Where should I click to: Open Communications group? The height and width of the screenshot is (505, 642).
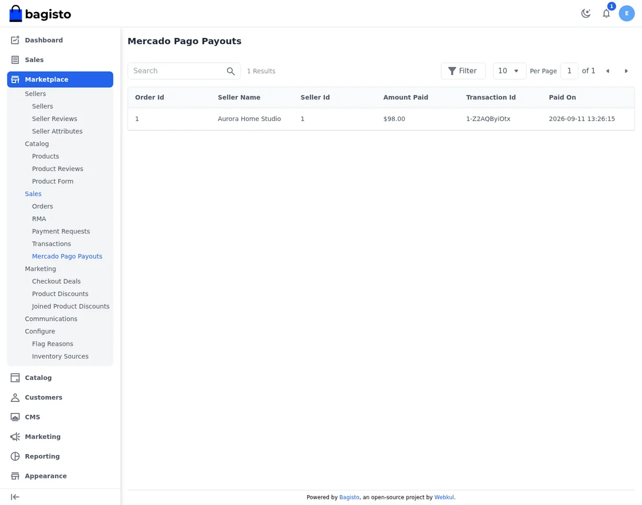click(x=51, y=319)
